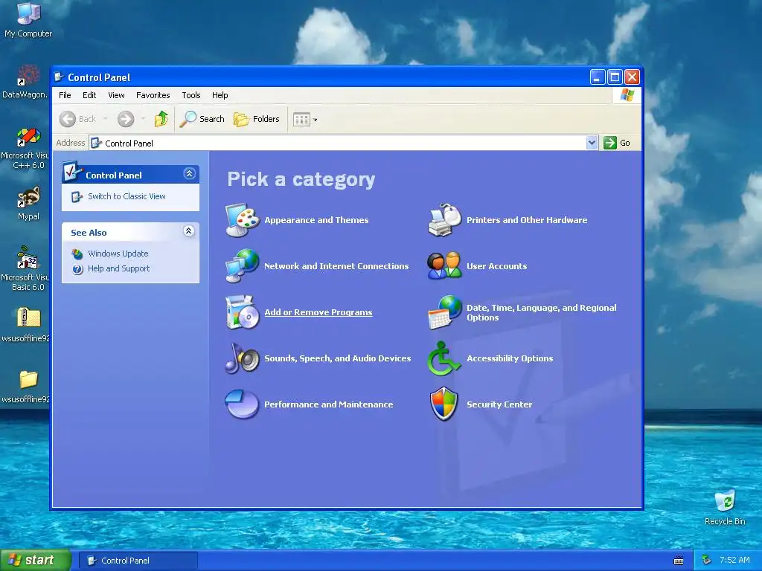Open the File menu
The image size is (762, 571).
[x=65, y=95]
